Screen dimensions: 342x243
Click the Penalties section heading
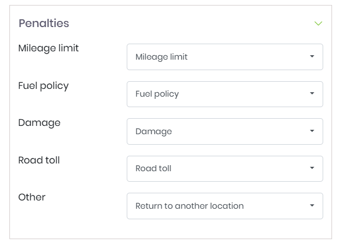[44, 23]
